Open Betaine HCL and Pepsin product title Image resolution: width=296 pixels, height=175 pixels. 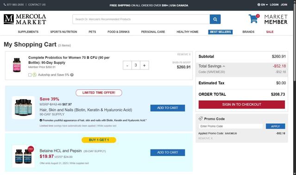pyautogui.click(x=61, y=151)
